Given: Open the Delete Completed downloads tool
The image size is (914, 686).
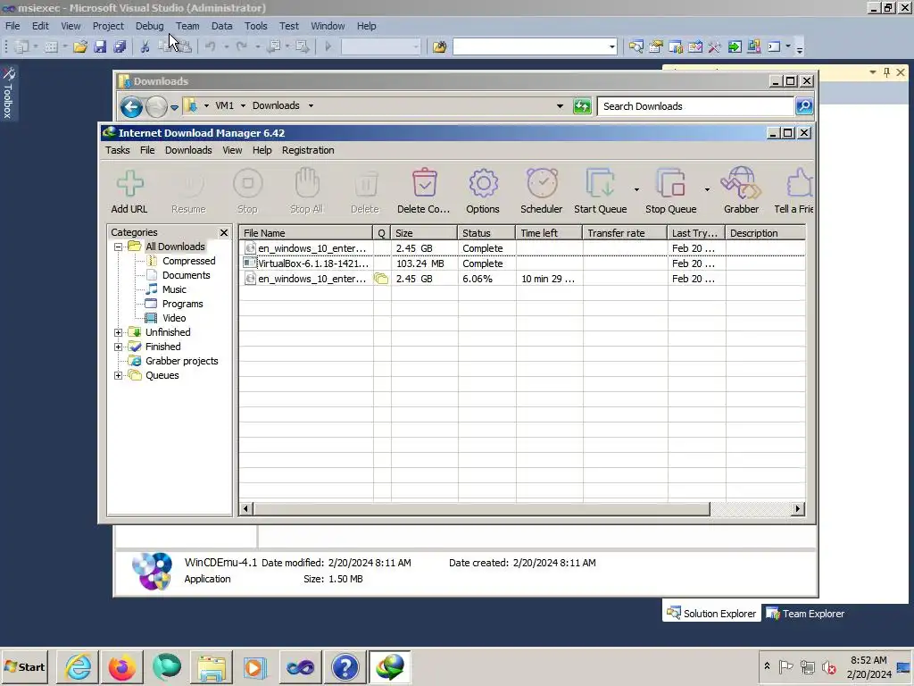Looking at the screenshot, I should tap(424, 191).
